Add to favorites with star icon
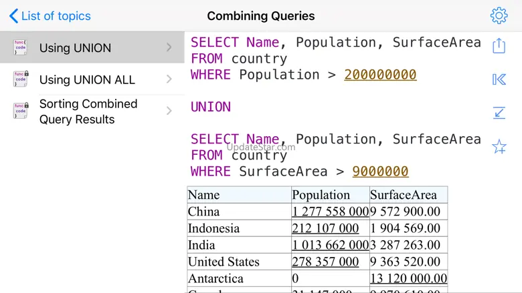Image resolution: width=522 pixels, height=293 pixels. (x=499, y=147)
